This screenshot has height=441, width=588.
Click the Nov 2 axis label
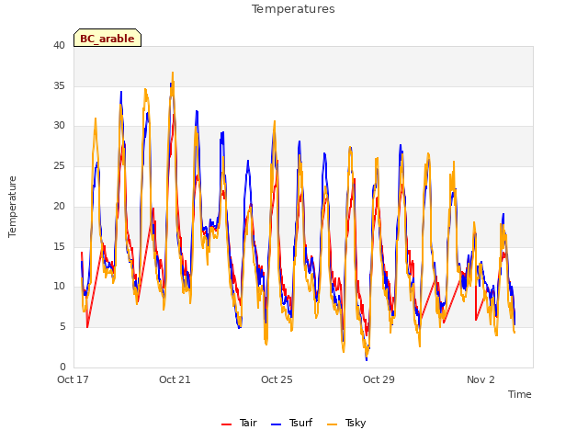tap(481, 379)
